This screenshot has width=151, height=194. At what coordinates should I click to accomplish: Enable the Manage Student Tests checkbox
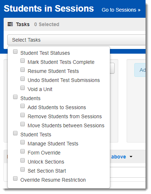click(23, 142)
